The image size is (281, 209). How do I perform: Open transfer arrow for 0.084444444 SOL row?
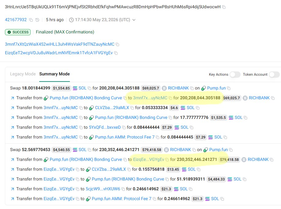pyautogui.click(x=12, y=127)
